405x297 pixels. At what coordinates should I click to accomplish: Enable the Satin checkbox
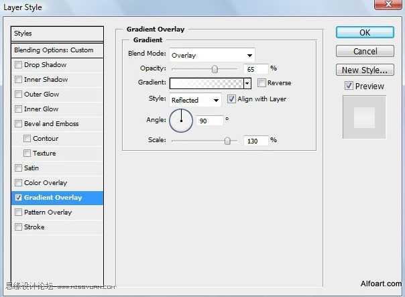tap(18, 168)
